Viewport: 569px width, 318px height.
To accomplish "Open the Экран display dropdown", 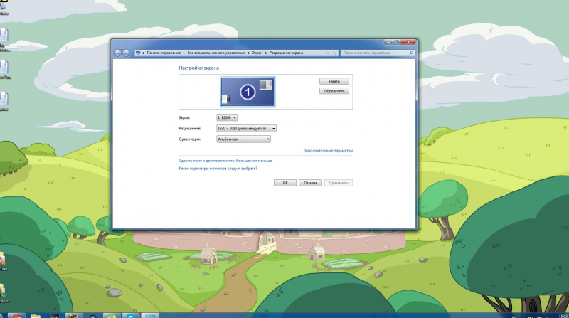I will click(227, 117).
